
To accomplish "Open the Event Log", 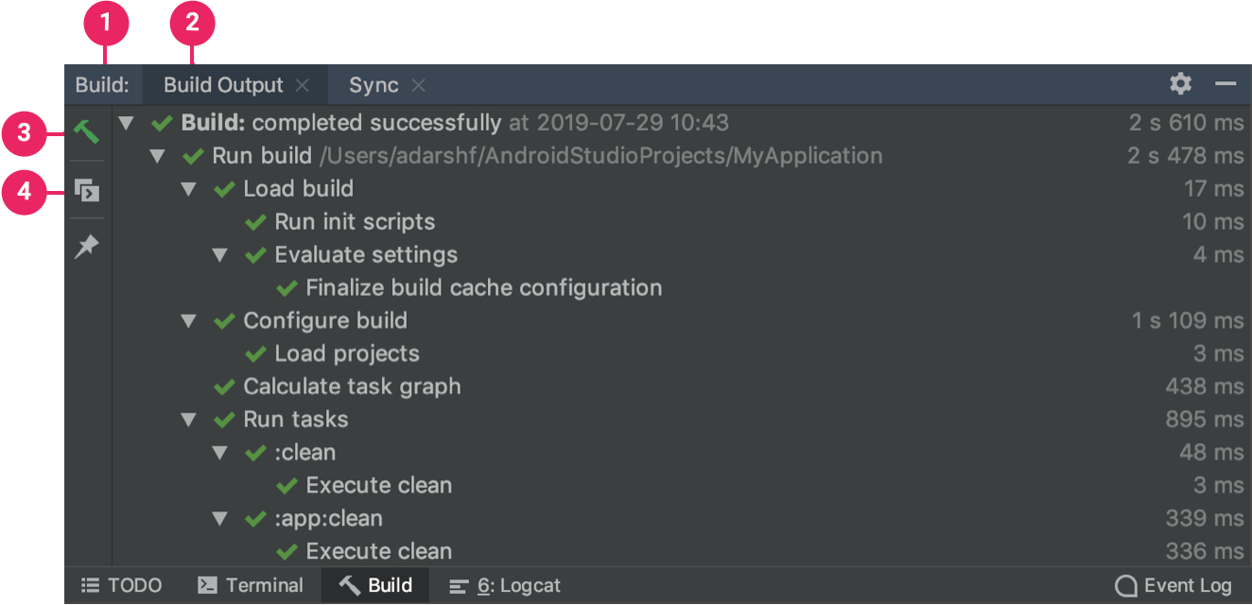I will [x=1173, y=585].
